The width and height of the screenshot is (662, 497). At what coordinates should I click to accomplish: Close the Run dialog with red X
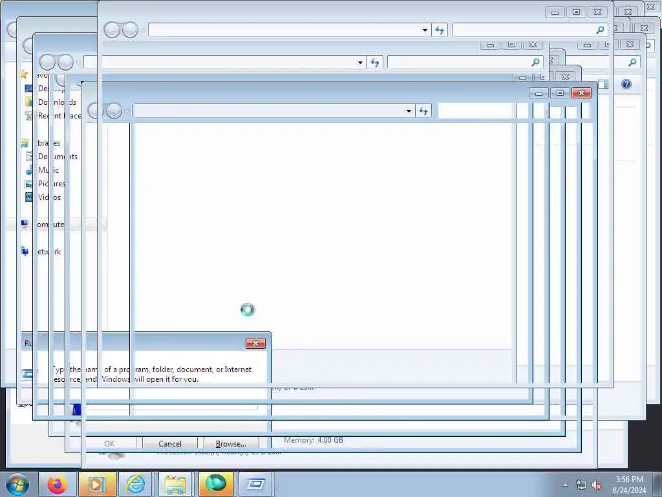(255, 343)
